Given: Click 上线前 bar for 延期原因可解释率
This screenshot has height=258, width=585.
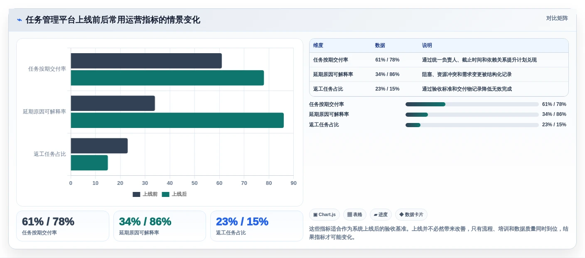Looking at the screenshot, I should coord(113,103).
